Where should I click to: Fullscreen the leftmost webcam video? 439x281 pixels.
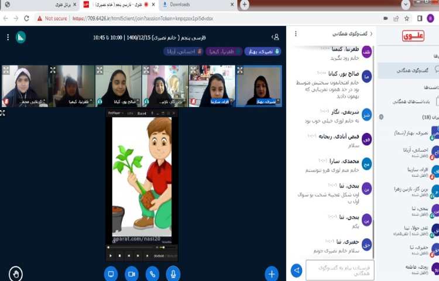tap(6, 70)
